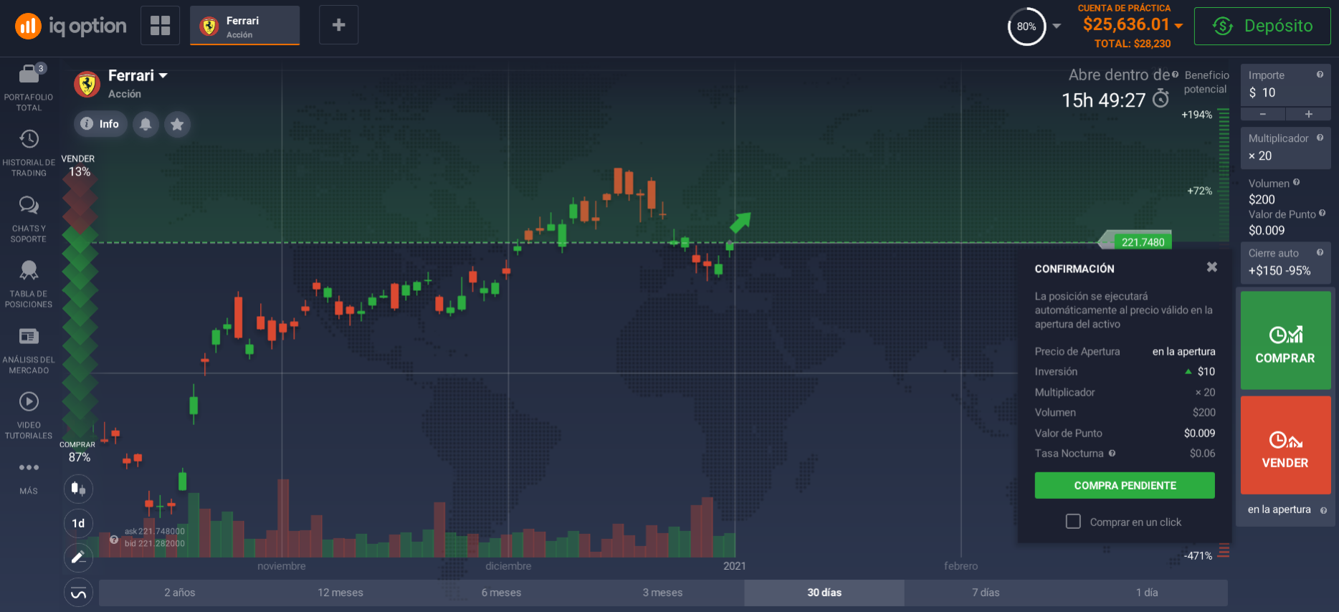Open the Ferrari Info button
This screenshot has height=612, width=1339.
coord(100,124)
